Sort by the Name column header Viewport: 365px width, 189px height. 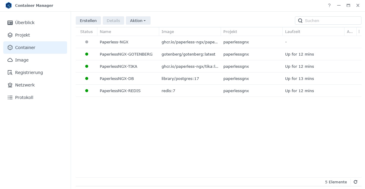pyautogui.click(x=128, y=31)
